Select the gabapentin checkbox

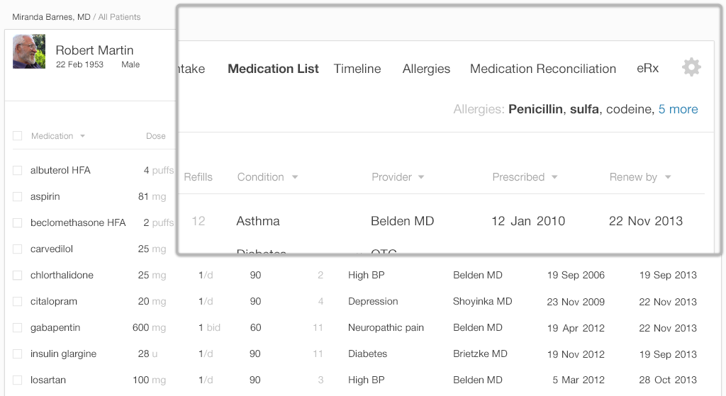18,328
